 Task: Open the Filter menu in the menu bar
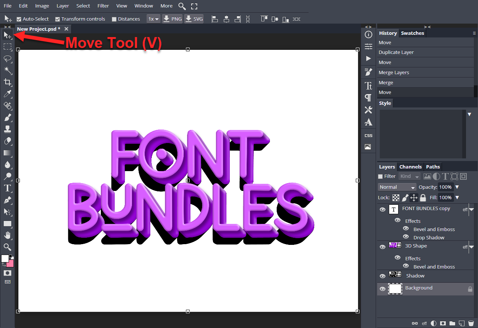[103, 6]
